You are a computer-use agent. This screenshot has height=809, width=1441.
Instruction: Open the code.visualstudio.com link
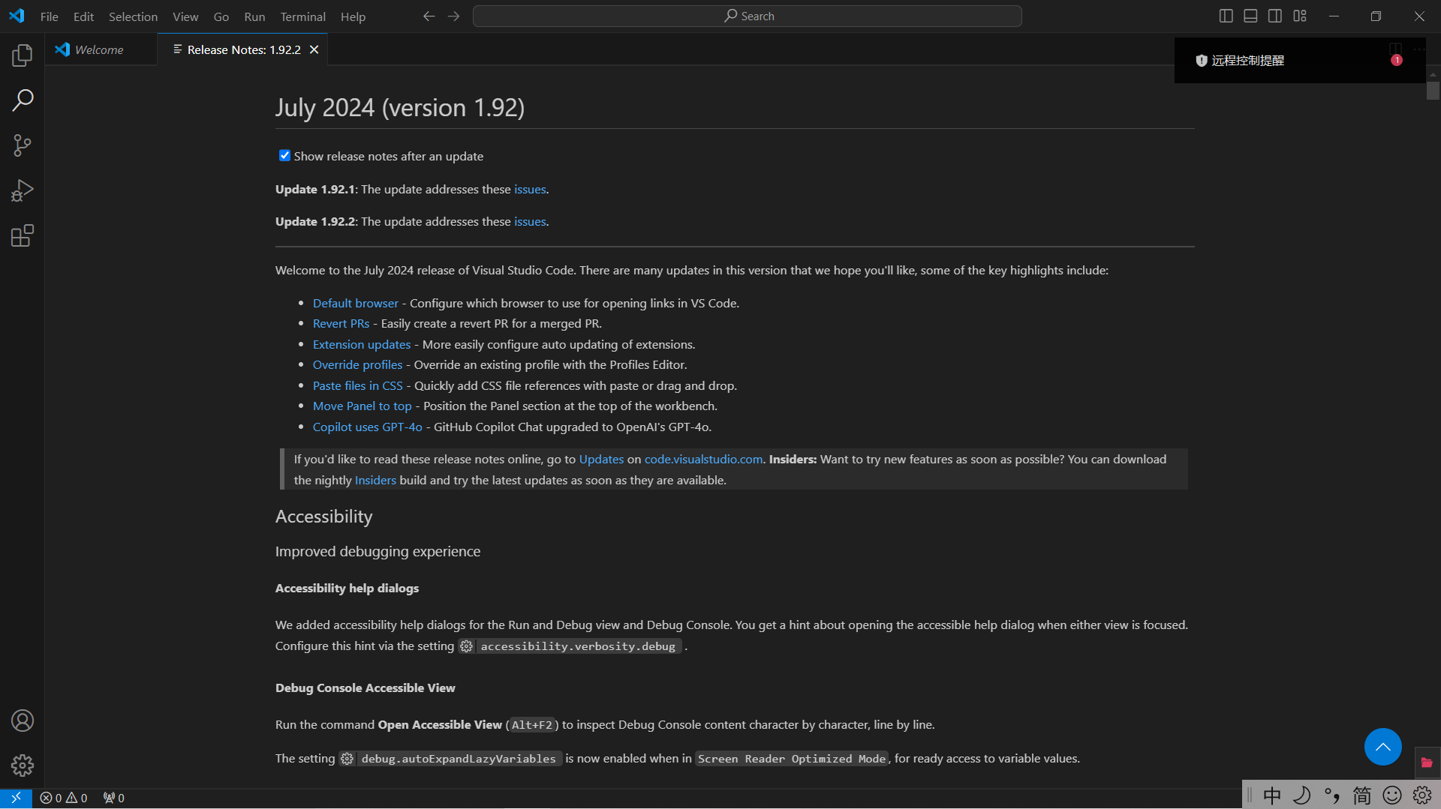(x=703, y=459)
